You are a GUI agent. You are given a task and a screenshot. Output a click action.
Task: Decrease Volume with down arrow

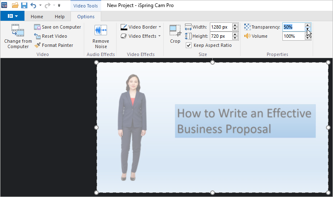[x=308, y=38]
